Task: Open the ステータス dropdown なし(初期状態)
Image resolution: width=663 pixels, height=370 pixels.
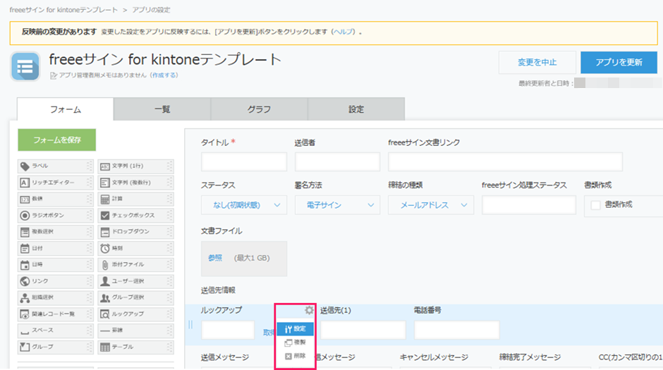Action: coord(244,205)
